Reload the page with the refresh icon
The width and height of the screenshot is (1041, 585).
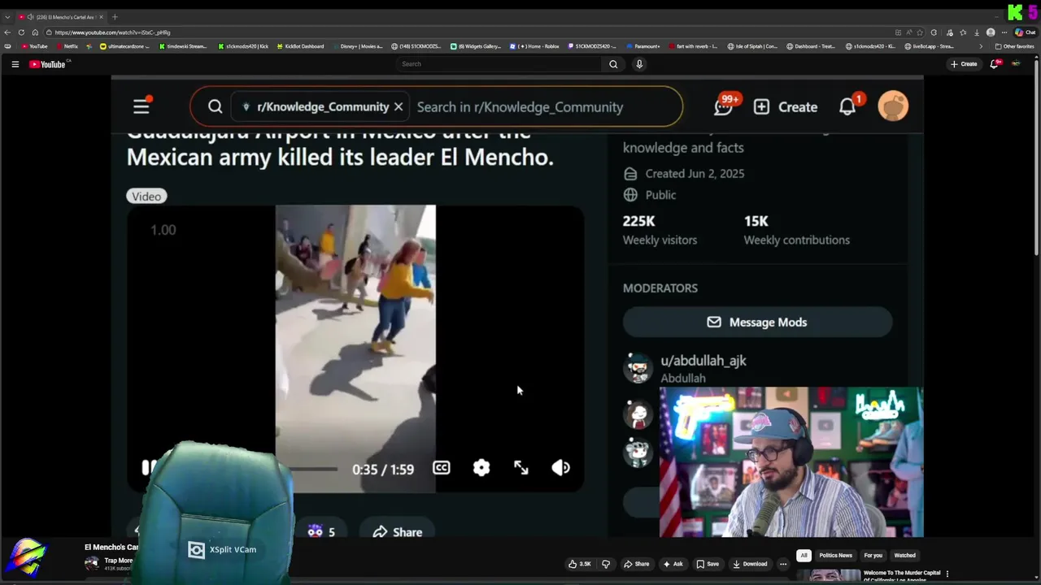21,32
